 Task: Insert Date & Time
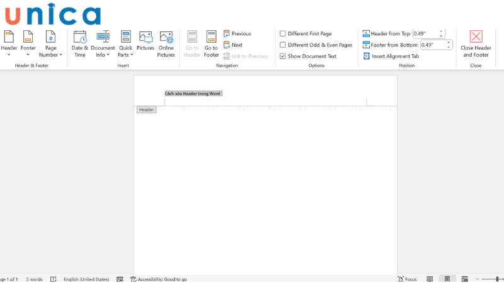(x=80, y=43)
